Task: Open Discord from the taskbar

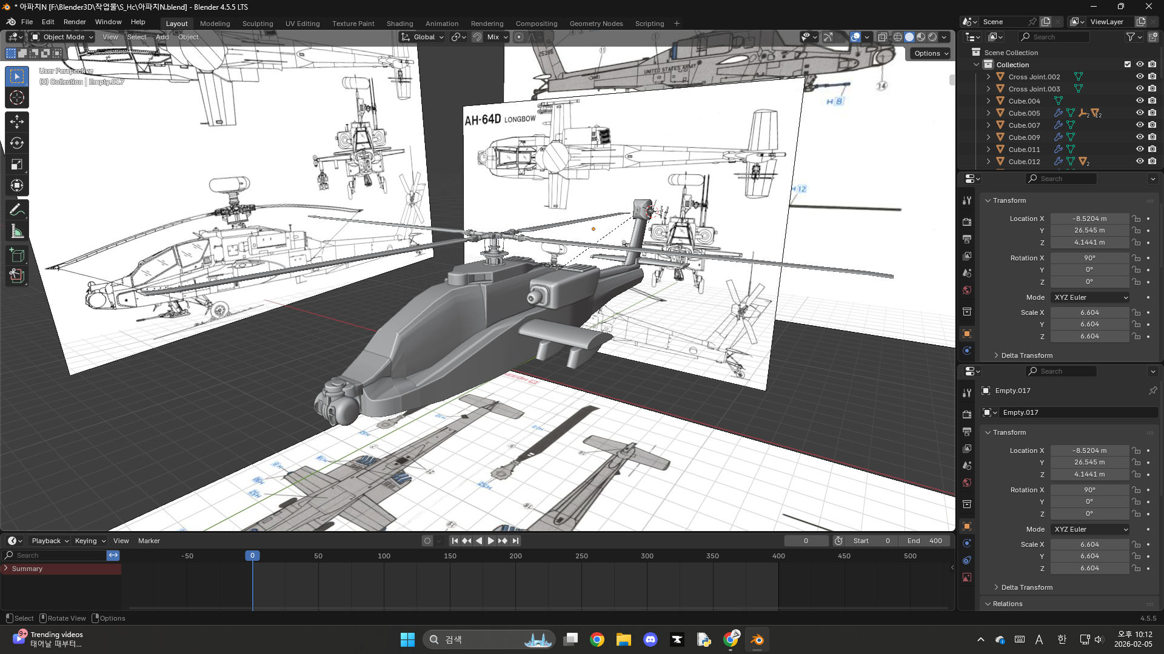Action: click(x=651, y=639)
